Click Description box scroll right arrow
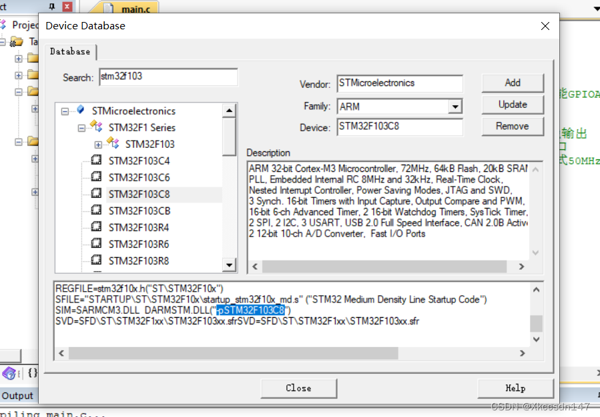600x417 pixels. tap(521, 266)
